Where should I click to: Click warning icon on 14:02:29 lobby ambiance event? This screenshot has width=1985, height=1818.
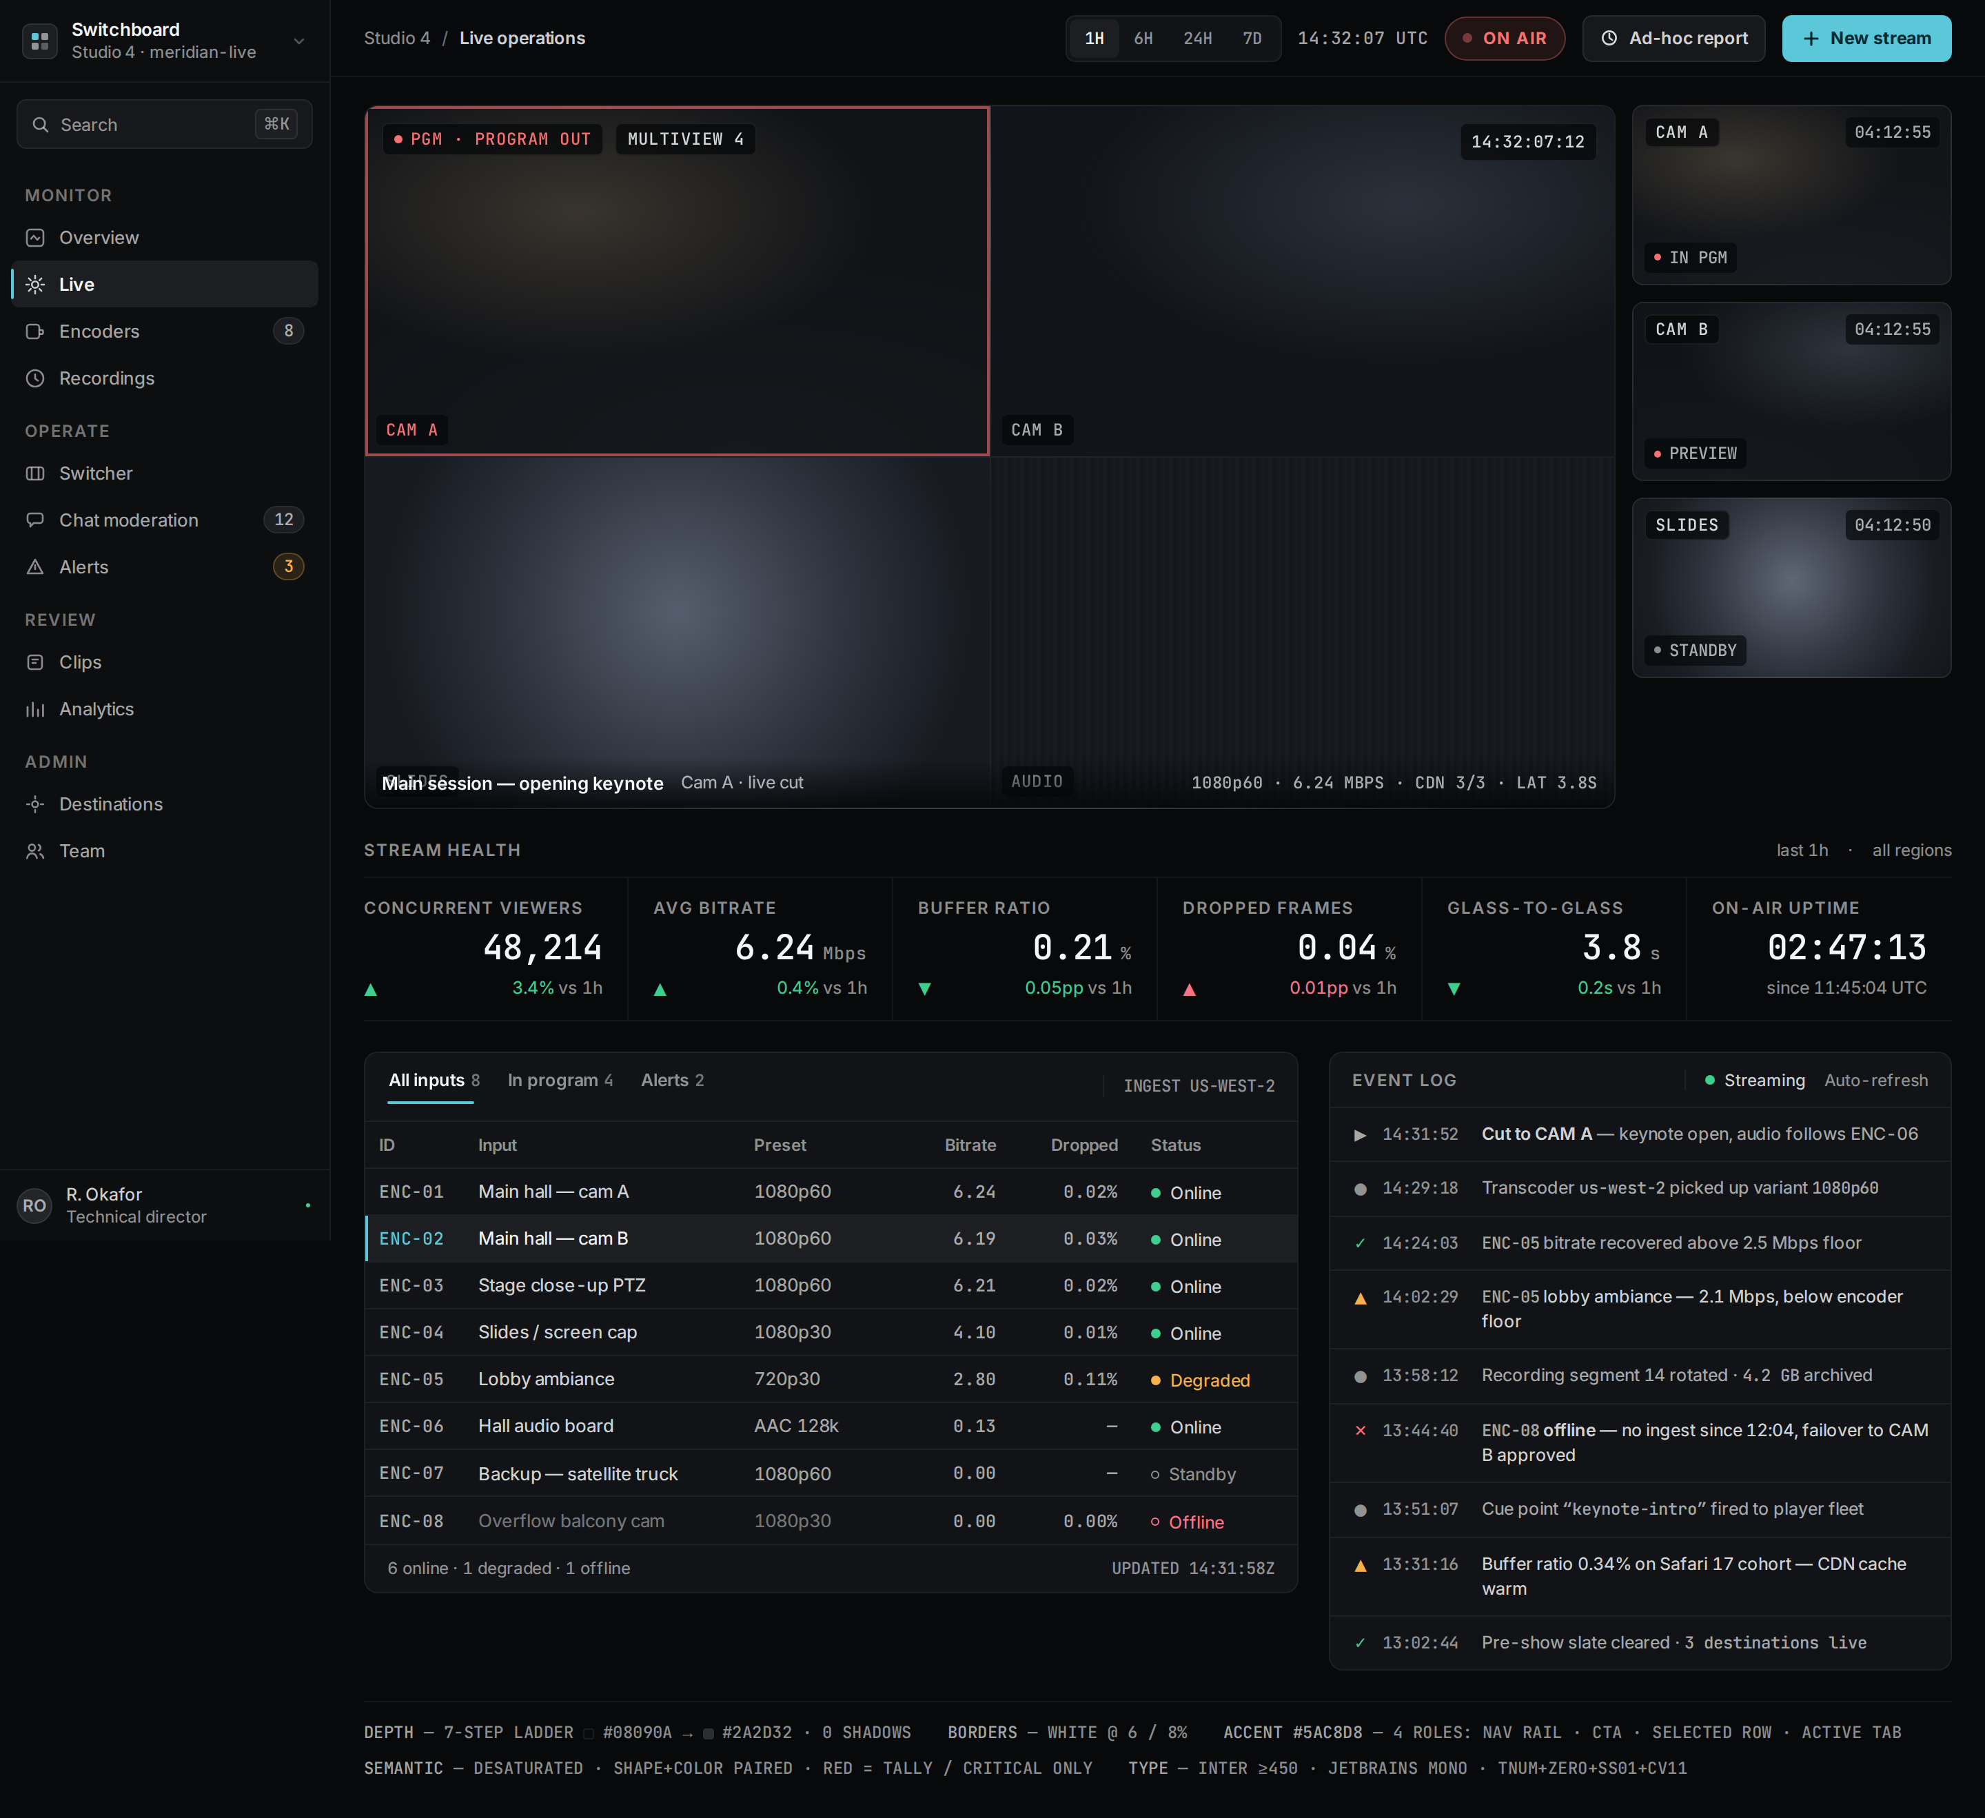pos(1360,1298)
